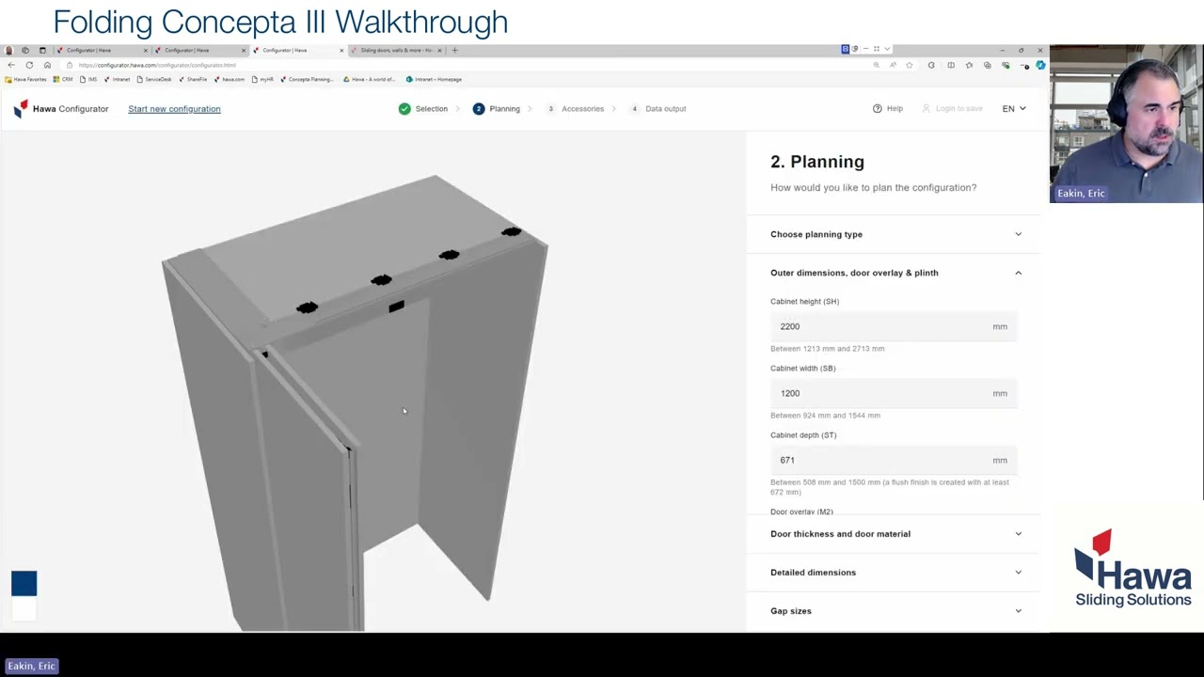Open the Concepta Planning bookmark

pyautogui.click(x=307, y=79)
